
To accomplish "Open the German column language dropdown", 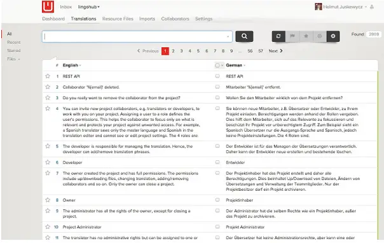I will [x=244, y=66].
